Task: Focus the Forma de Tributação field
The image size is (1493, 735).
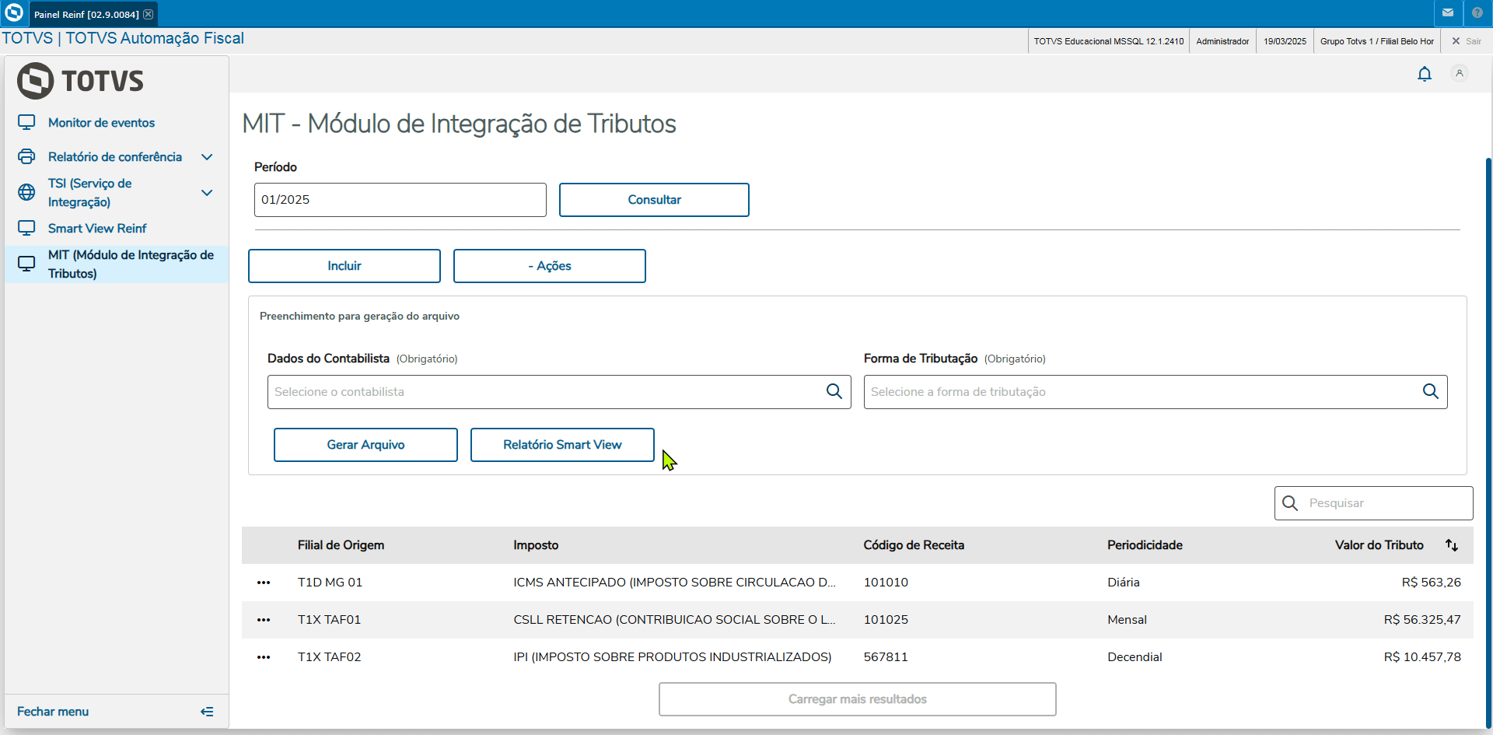Action: click(x=1156, y=392)
